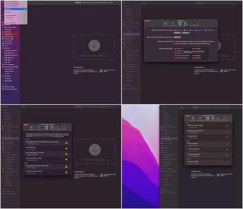This screenshot has height=209, width=243.
Task: Click the warning icon beside Entertainment Computer System ROM
Action: tap(66, 167)
